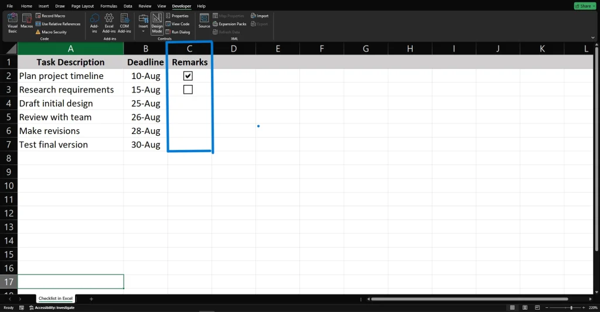Click the next sheet navigation arrow

(20, 299)
